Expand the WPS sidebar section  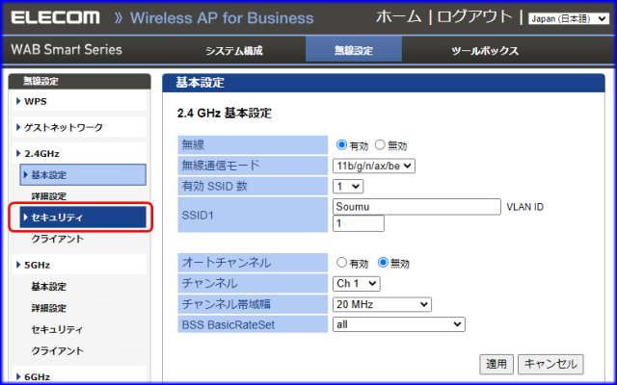tap(36, 101)
